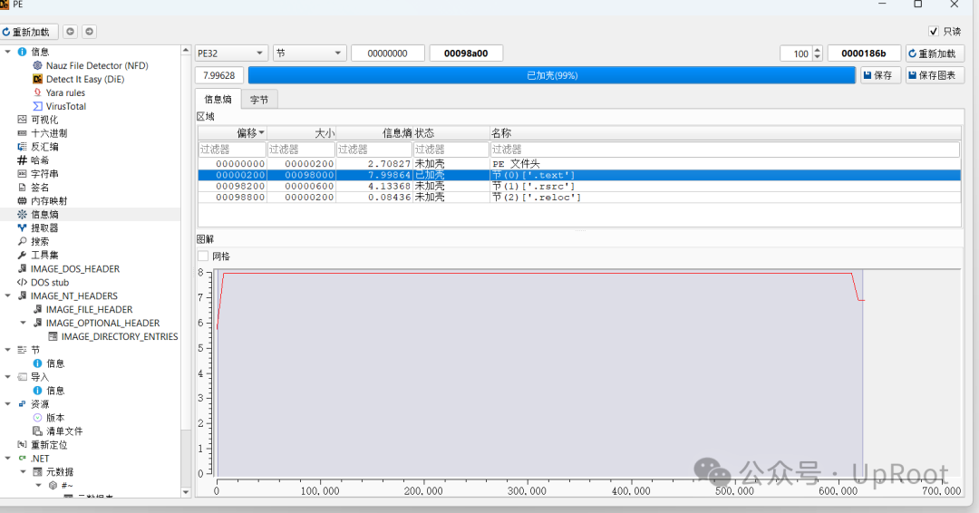Open the 十六进制 hex view

pyautogui.click(x=42, y=133)
